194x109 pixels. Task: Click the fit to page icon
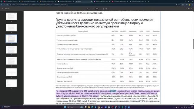(x=104, y=9)
